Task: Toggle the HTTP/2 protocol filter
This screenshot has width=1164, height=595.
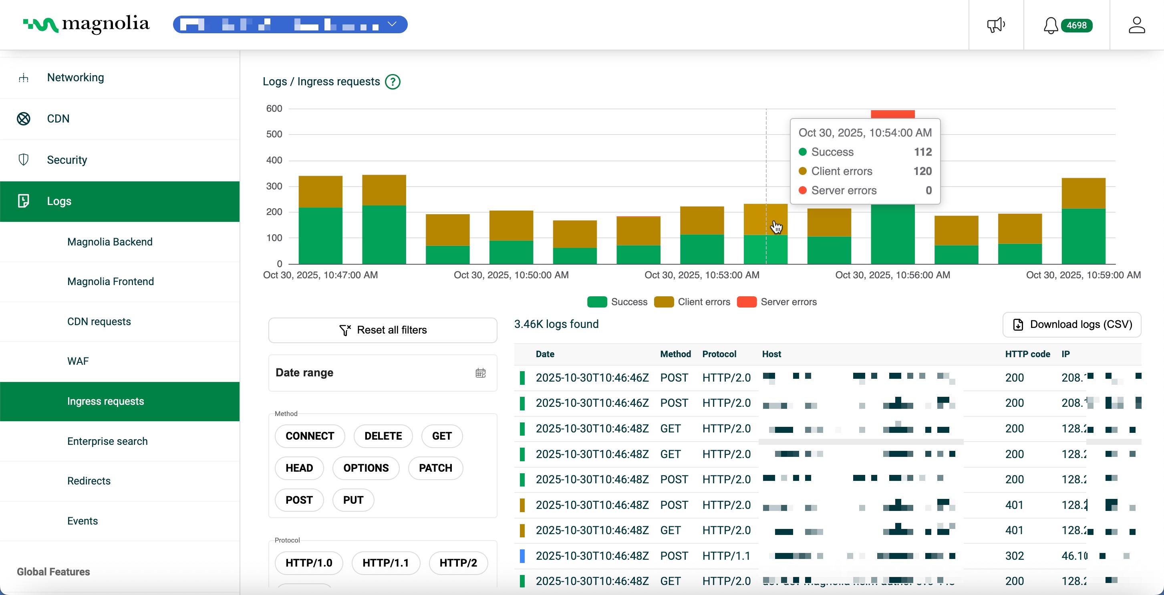Action: pyautogui.click(x=458, y=563)
